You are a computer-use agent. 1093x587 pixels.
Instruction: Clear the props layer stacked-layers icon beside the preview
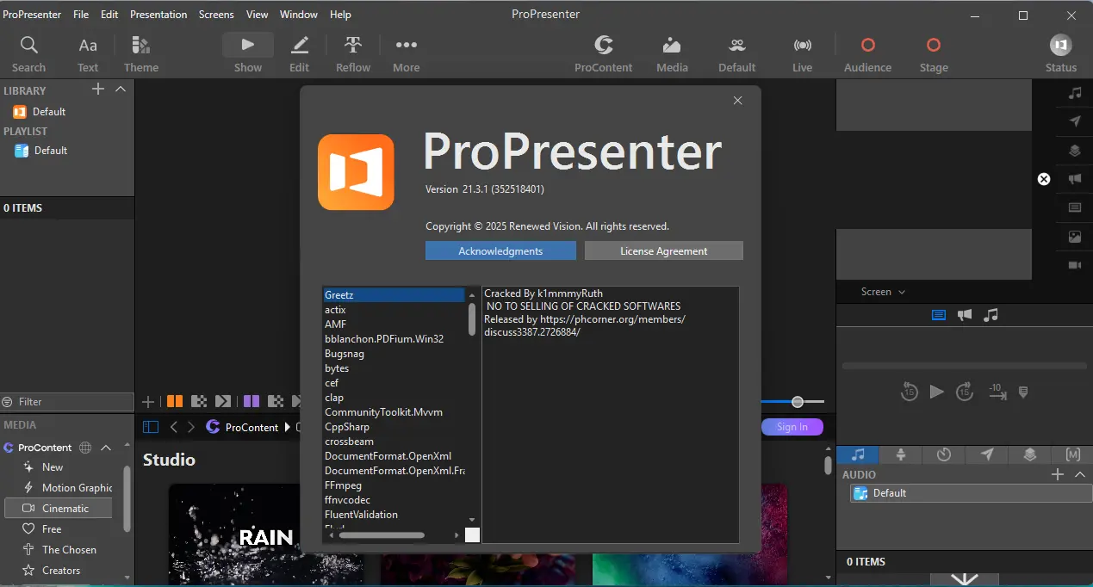(1074, 151)
